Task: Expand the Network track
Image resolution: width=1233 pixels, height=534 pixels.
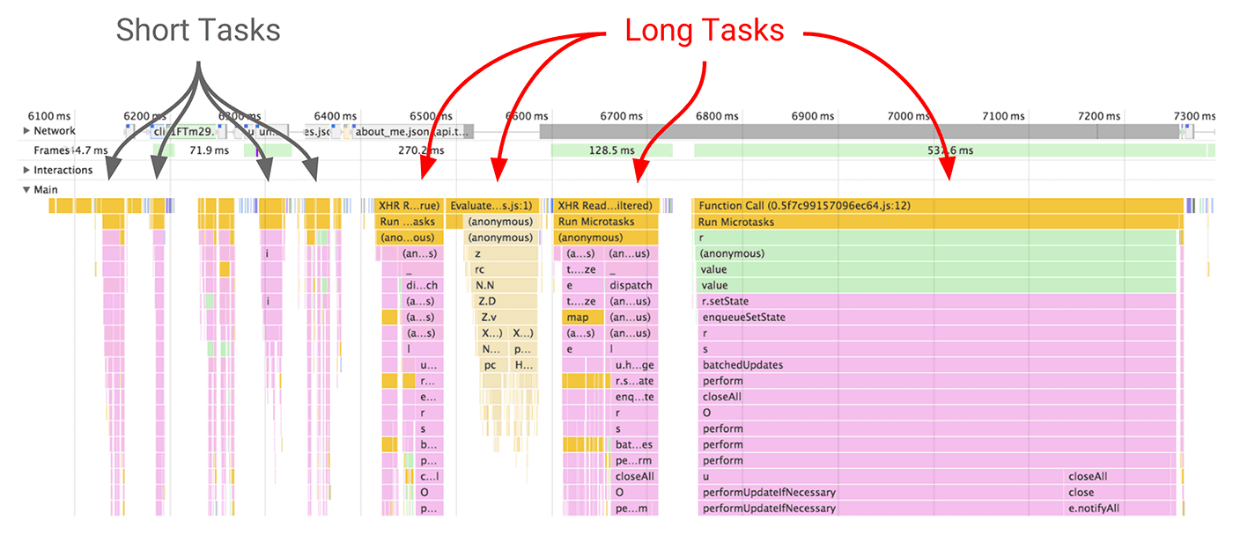Action: click(x=26, y=130)
